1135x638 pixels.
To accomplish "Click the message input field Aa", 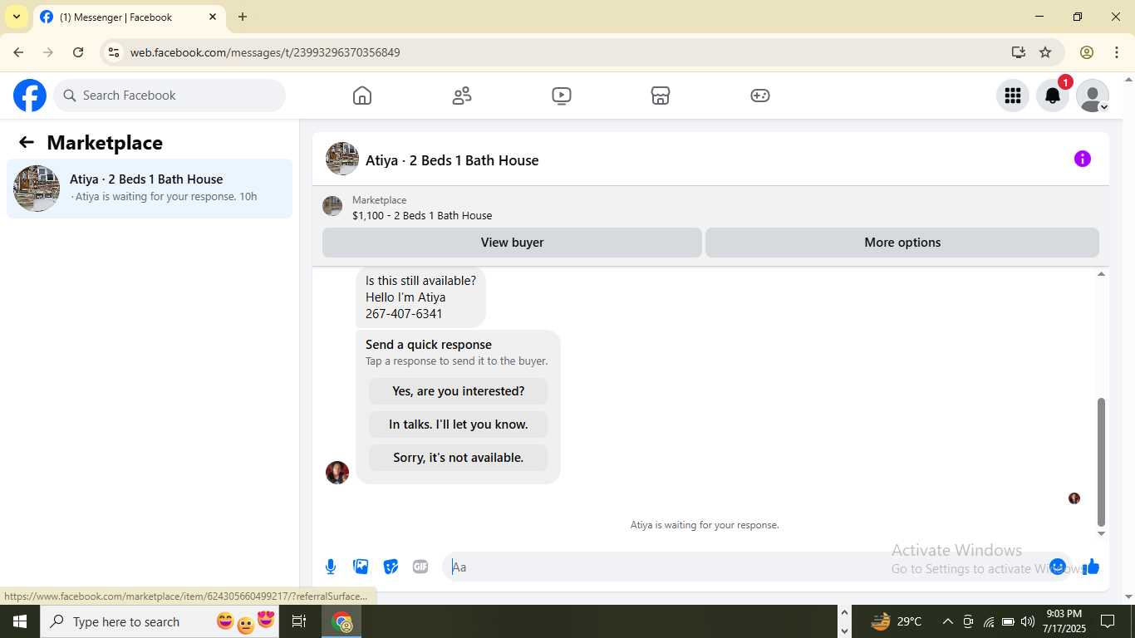I will [x=748, y=567].
